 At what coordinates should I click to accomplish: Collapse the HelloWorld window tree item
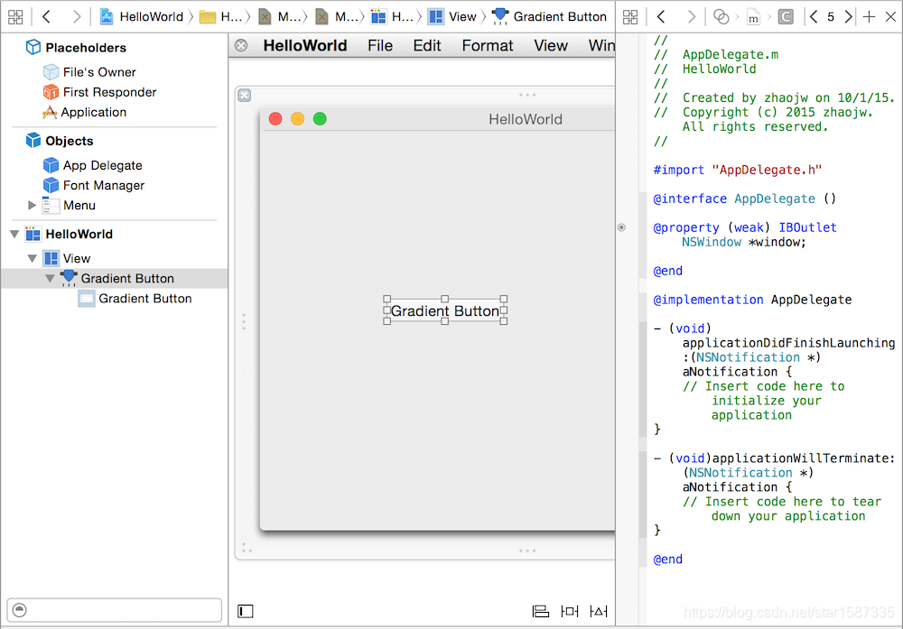14,235
